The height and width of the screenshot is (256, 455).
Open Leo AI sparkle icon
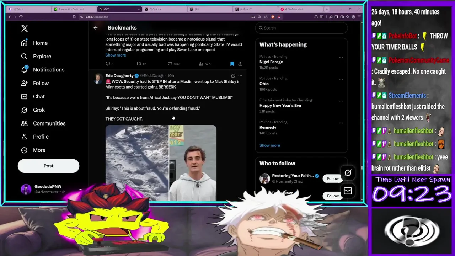pos(348,17)
